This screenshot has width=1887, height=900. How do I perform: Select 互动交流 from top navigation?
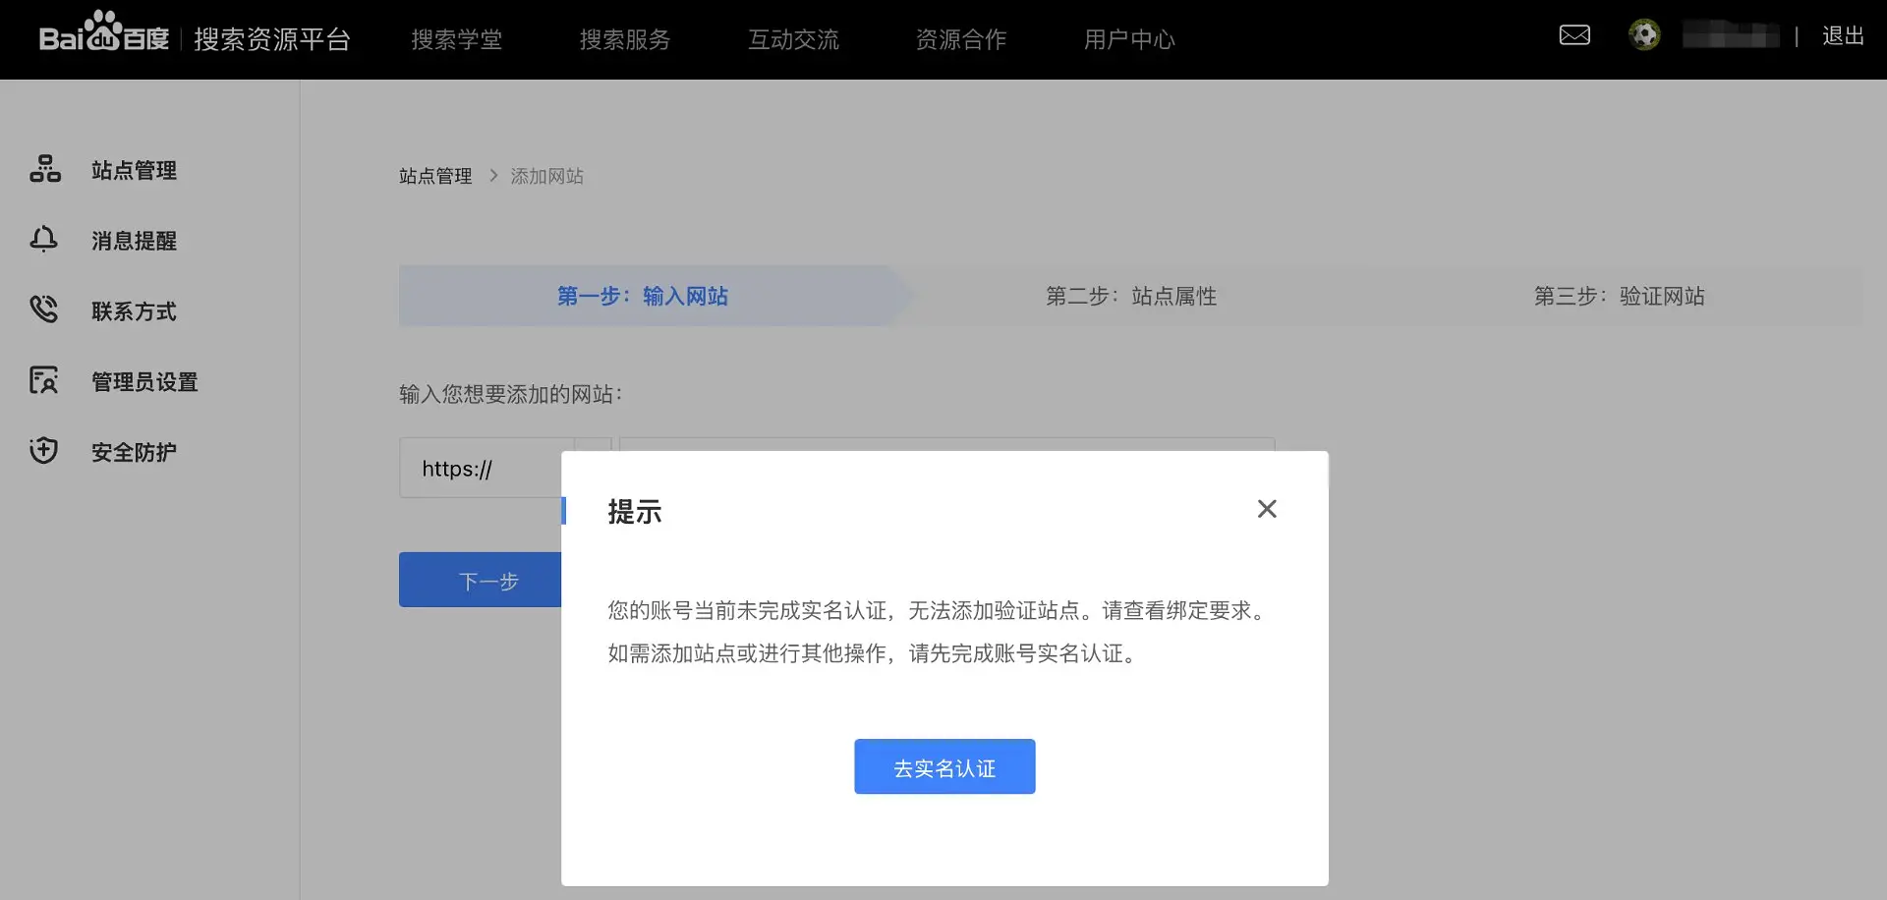(793, 39)
